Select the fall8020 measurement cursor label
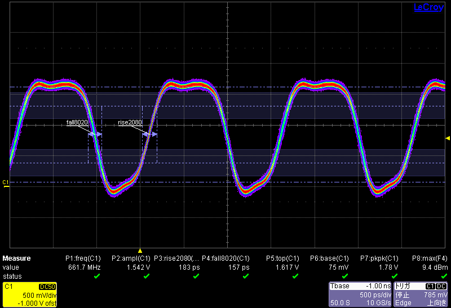Viewport: 451px width, 308px height. coord(77,122)
